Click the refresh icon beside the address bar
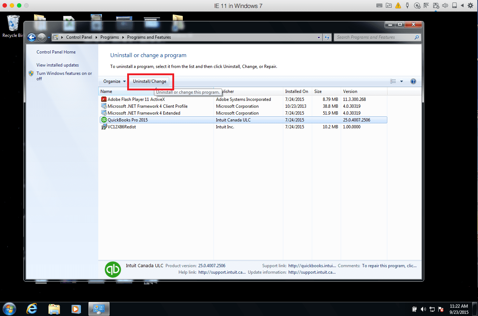 point(327,37)
